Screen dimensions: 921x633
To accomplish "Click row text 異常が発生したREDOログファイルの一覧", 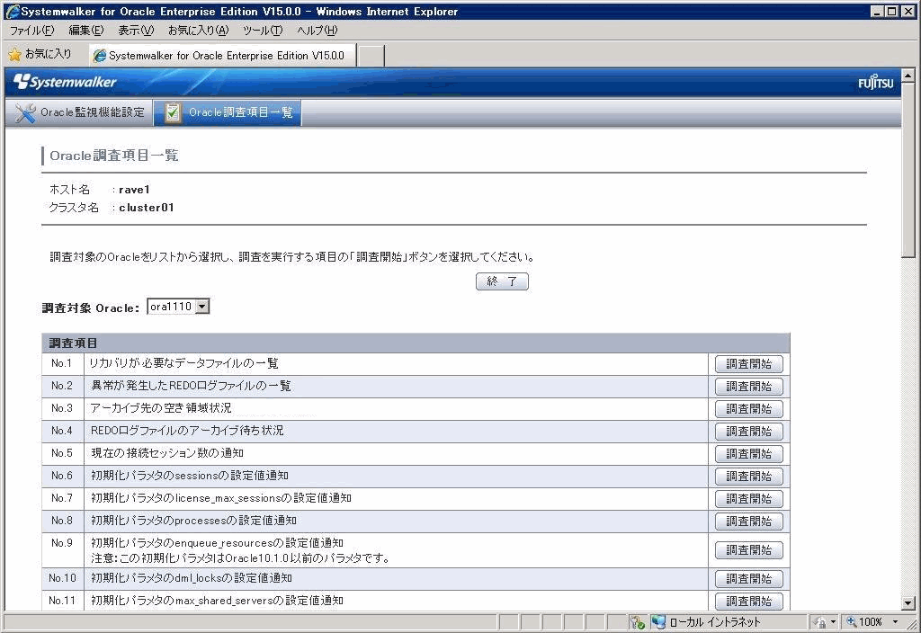I will pos(191,386).
